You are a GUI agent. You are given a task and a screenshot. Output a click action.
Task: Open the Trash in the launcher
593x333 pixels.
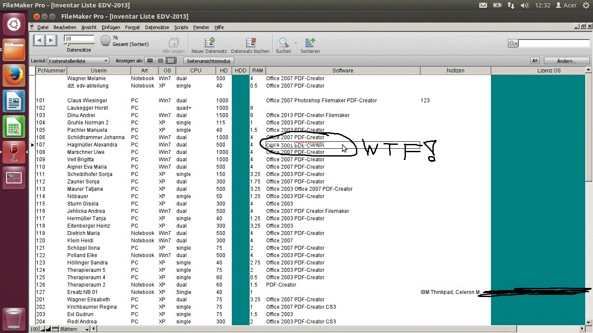14,319
